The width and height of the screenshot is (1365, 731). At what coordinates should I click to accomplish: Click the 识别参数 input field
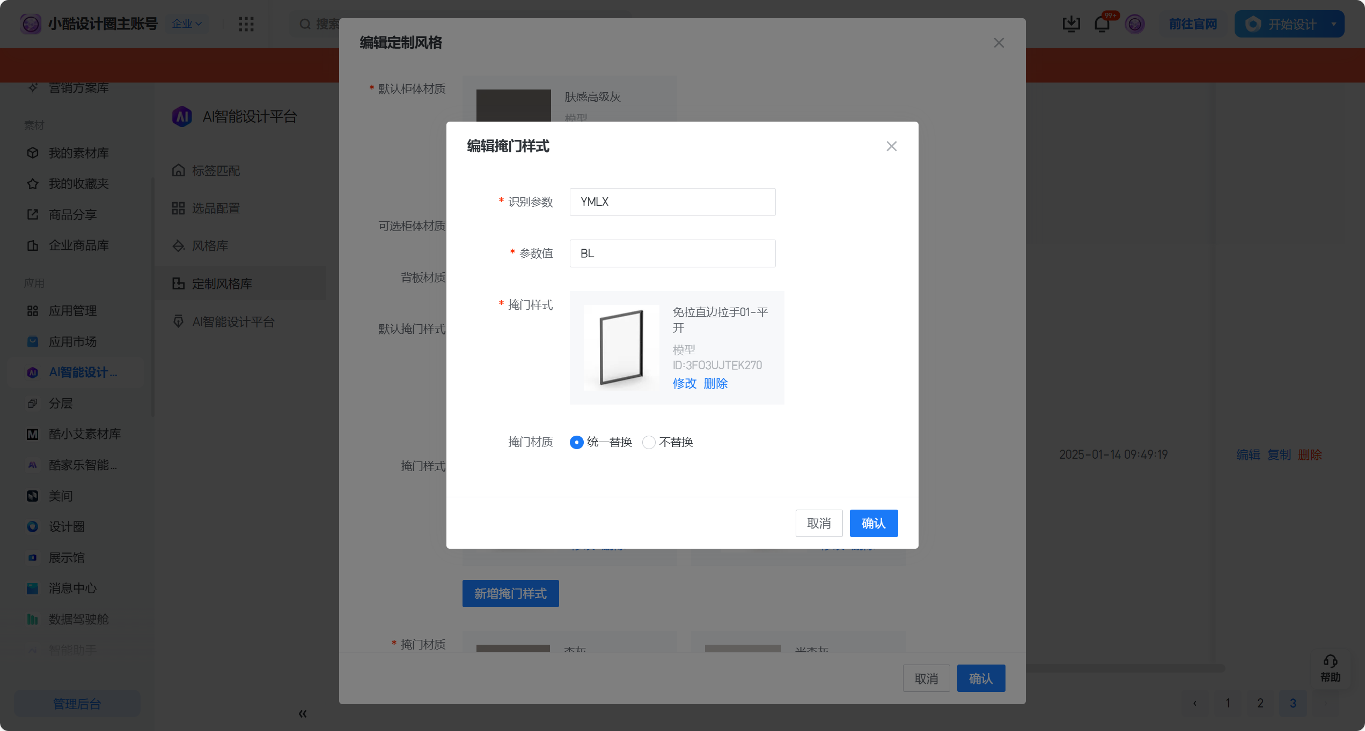click(x=672, y=202)
